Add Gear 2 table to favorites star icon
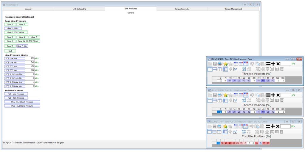Image resolution: width=305 pixels, height=152 pixels. point(225,95)
